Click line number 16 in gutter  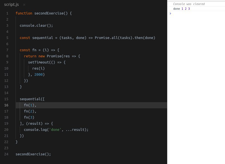[x=6, y=105]
